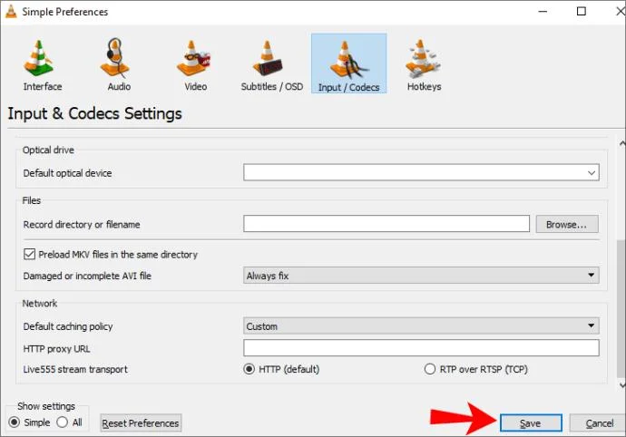This screenshot has height=437, width=626.
Task: Open Default caching policy dropdown
Action: tap(421, 326)
